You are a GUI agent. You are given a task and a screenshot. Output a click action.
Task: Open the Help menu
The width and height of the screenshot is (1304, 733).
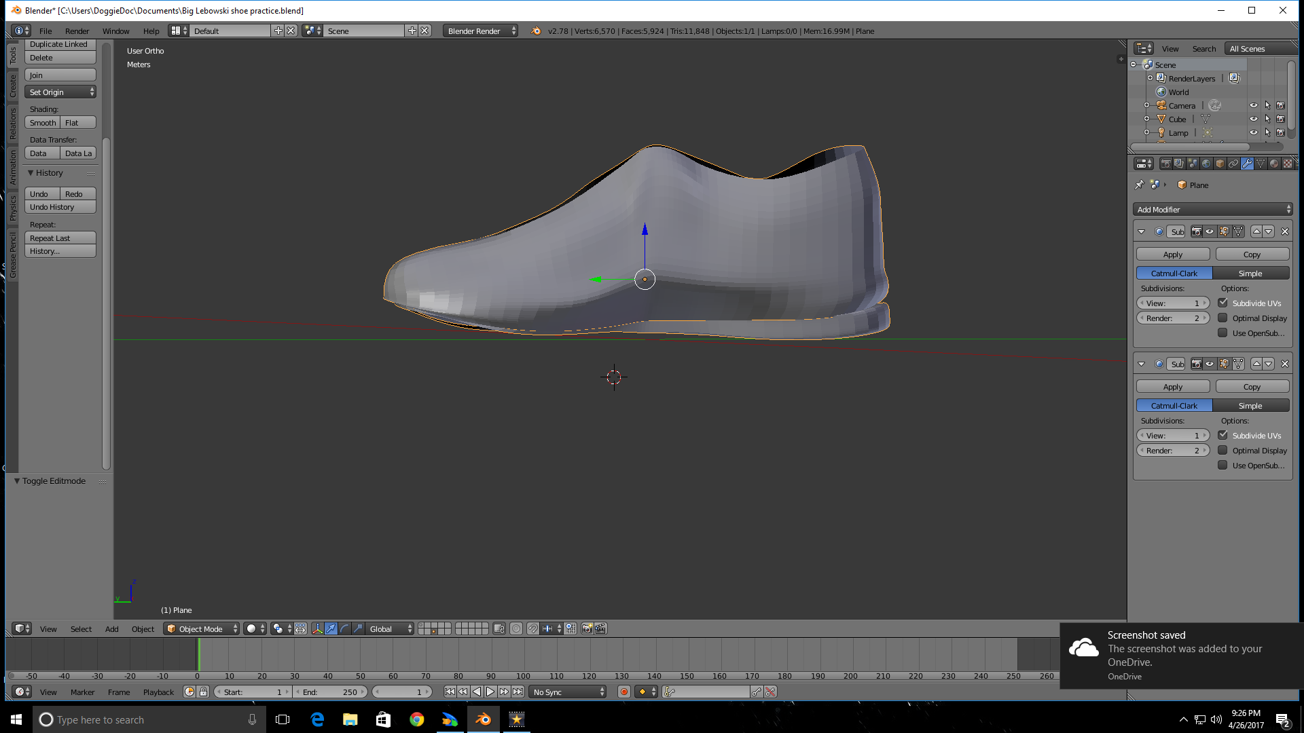[151, 31]
